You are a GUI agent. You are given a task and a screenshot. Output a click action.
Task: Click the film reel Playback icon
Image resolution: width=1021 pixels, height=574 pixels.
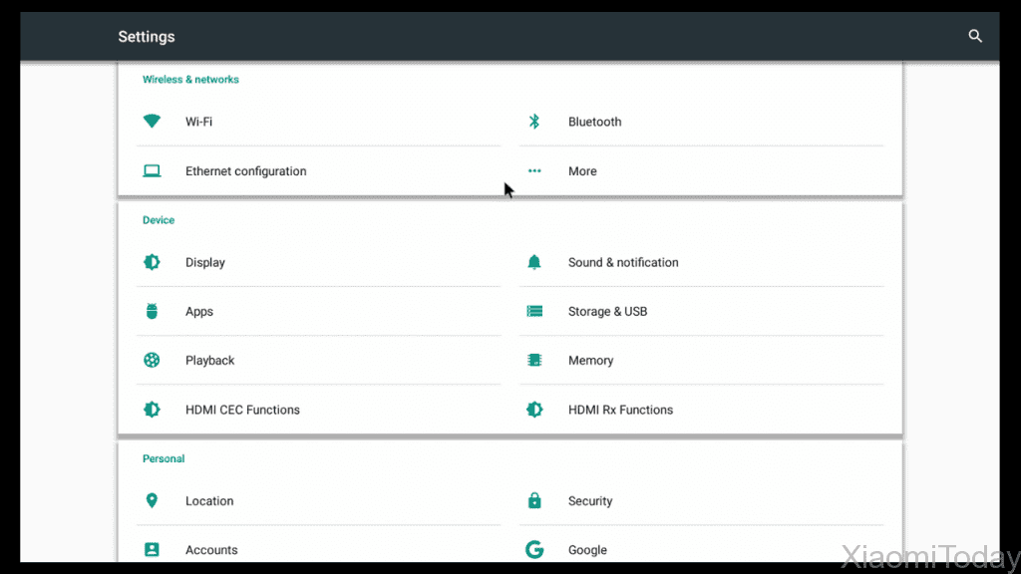tap(152, 361)
